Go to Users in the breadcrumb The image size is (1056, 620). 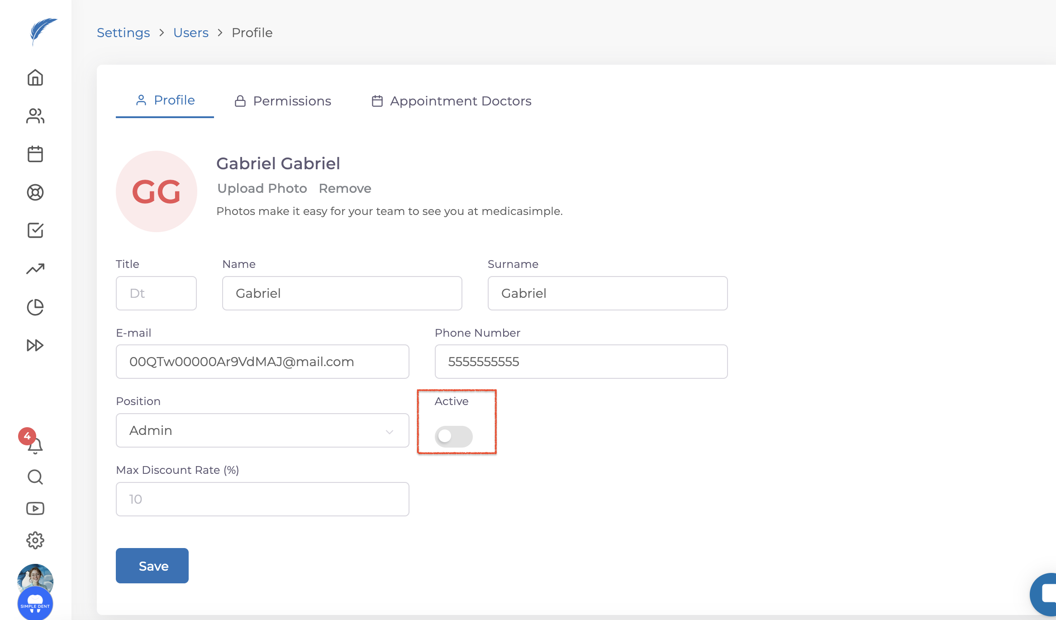[x=191, y=33]
